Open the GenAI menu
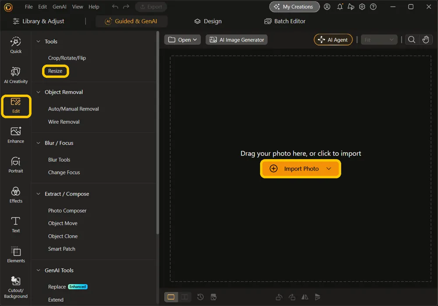Screen dimensions: 438x306 pos(60,7)
